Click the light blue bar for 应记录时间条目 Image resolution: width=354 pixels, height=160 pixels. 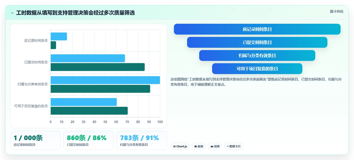tap(59, 36)
